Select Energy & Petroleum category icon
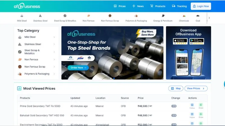This screenshot has height=126, width=225. point(163,16)
